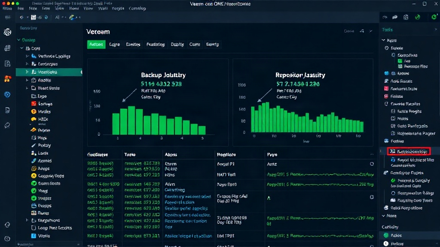Select the red-boxed item in the right panel
The width and height of the screenshot is (440, 247).
click(409, 151)
